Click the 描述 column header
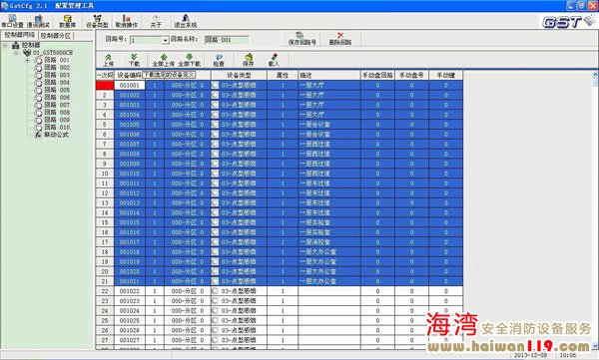The image size is (599, 360). pyautogui.click(x=329, y=75)
